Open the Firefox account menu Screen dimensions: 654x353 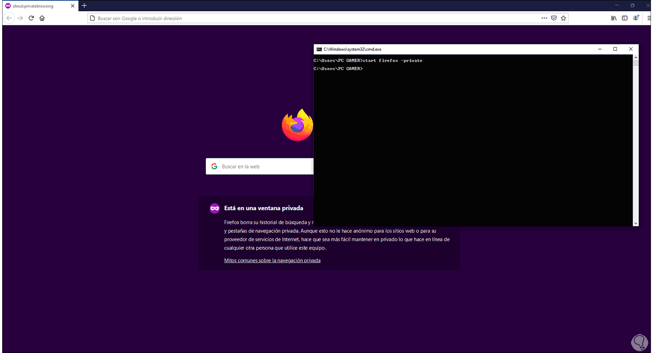click(x=636, y=18)
